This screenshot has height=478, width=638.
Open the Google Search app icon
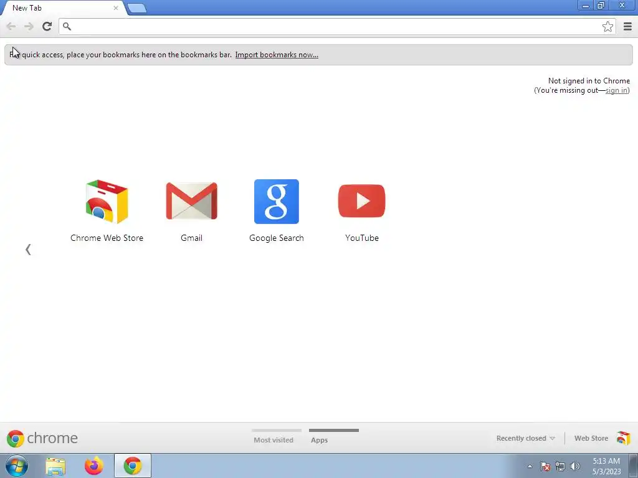[x=276, y=202]
